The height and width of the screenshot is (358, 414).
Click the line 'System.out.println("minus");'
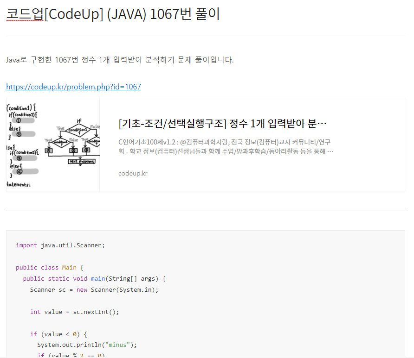[x=87, y=345]
